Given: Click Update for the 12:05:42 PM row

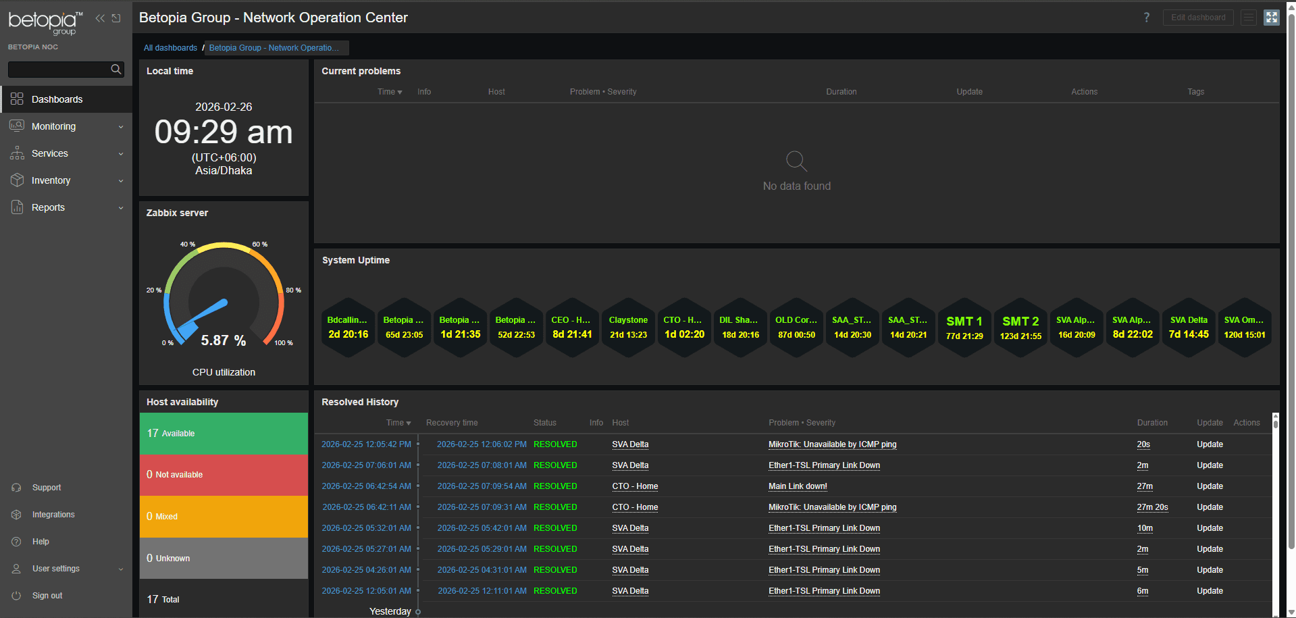Looking at the screenshot, I should pyautogui.click(x=1210, y=444).
